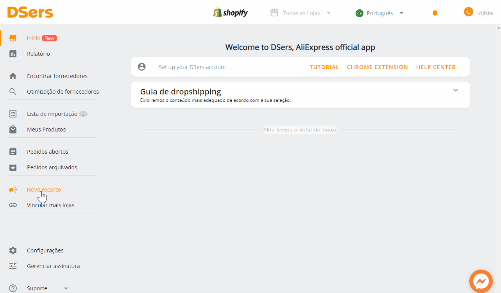This screenshot has height=293, width=501.
Task: Expand the Guia de dropshipping panel
Action: [x=455, y=90]
